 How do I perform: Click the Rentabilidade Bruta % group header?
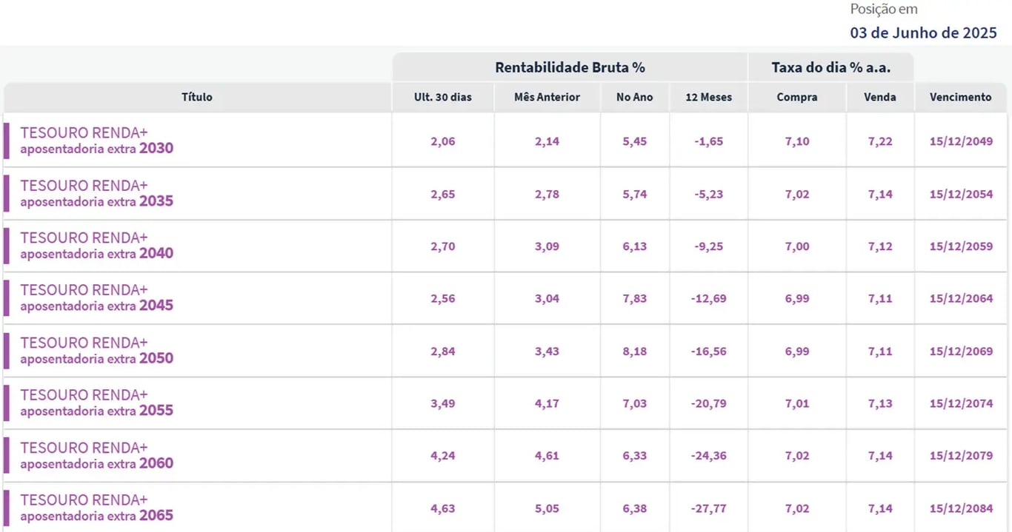(x=570, y=67)
